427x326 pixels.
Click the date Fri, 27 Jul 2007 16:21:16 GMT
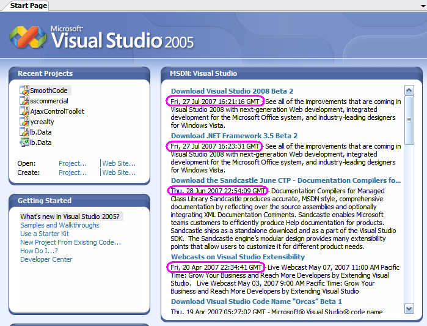(215, 102)
